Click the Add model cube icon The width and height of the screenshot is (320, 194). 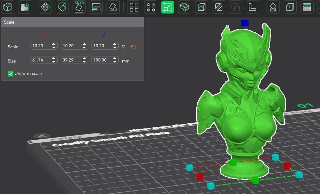[8, 7]
